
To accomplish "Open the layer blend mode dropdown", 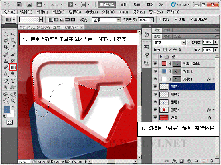I will [x=183, y=42].
